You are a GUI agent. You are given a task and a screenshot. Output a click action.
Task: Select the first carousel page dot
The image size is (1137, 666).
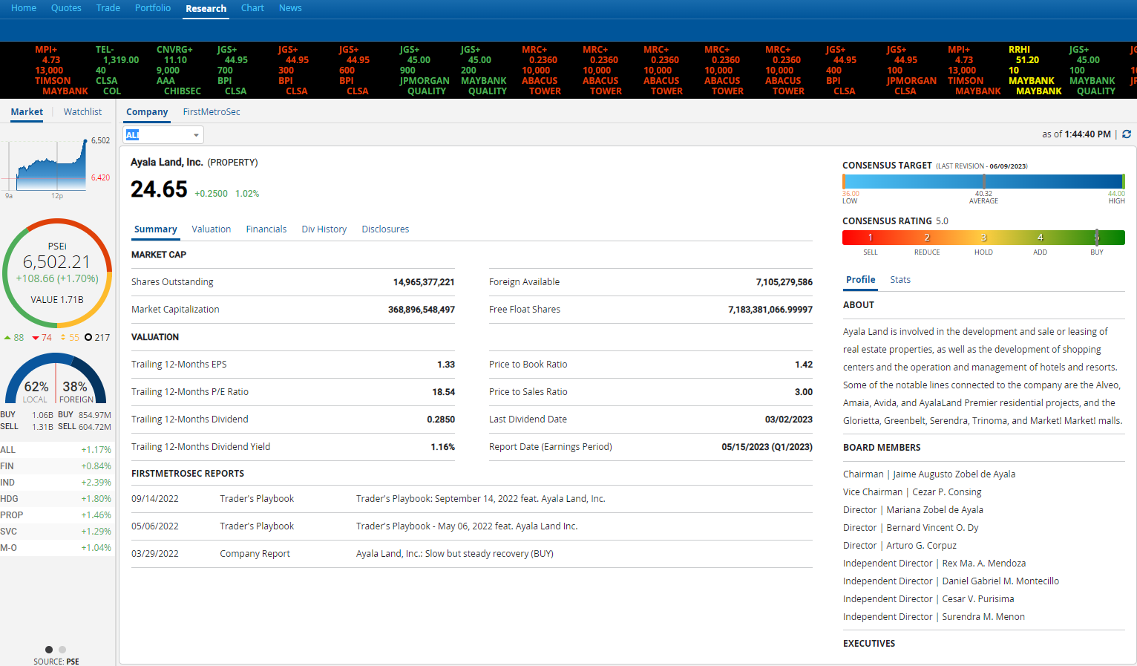[49, 650]
